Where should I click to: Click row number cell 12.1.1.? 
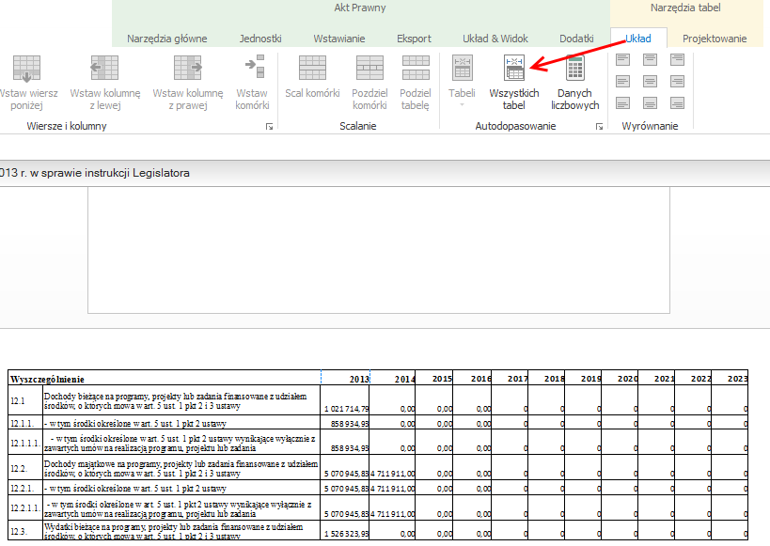pyautogui.click(x=25, y=423)
